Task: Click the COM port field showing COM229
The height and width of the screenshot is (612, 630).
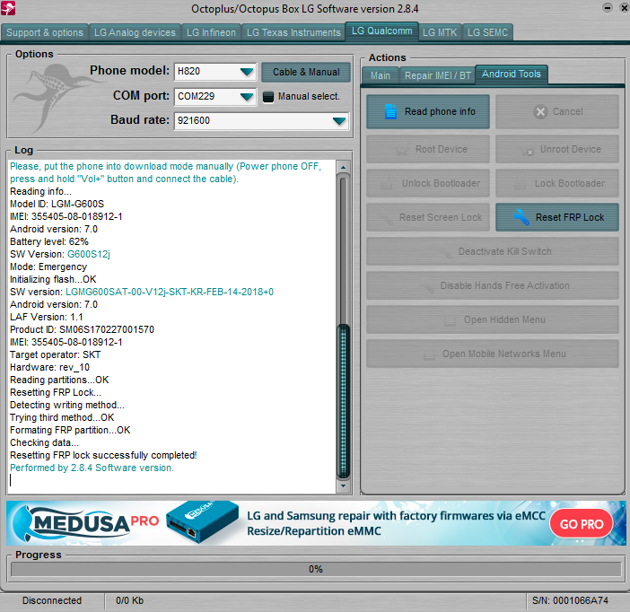Action: [215, 96]
